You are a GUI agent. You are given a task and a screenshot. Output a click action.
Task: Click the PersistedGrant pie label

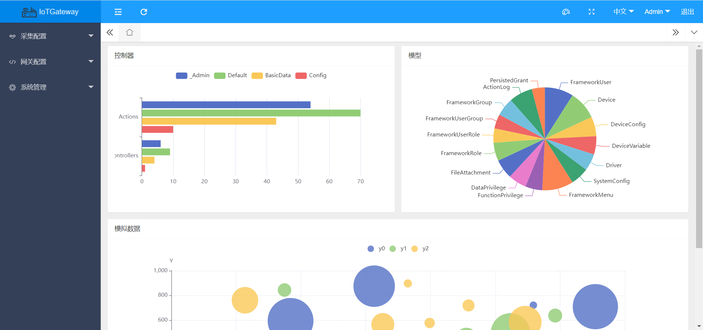[509, 80]
